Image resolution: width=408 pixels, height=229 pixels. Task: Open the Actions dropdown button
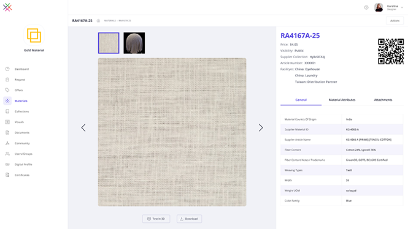[395, 21]
